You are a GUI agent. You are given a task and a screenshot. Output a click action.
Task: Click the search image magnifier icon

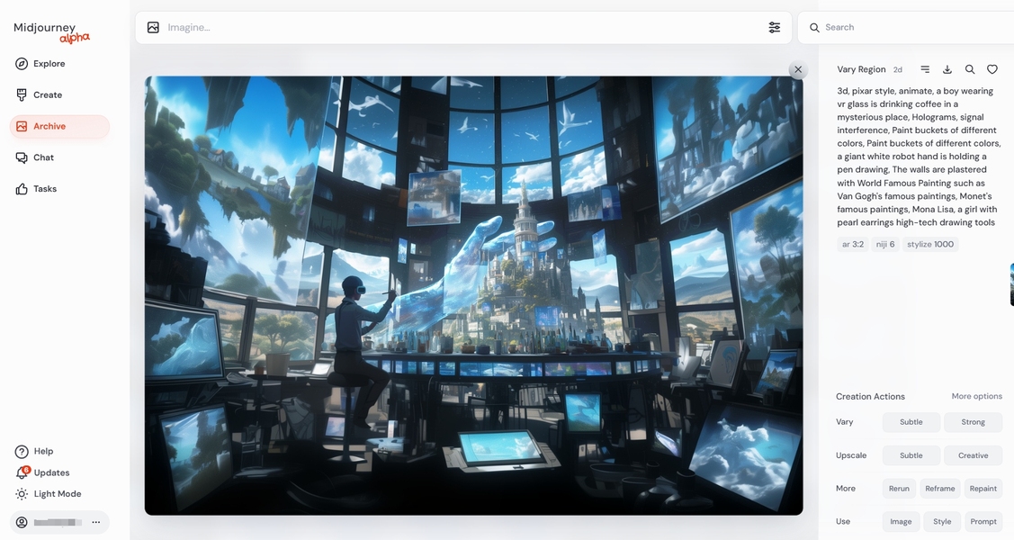pyautogui.click(x=969, y=69)
